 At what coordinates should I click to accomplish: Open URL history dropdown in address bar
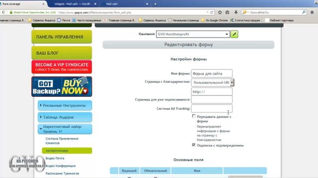(207, 12)
